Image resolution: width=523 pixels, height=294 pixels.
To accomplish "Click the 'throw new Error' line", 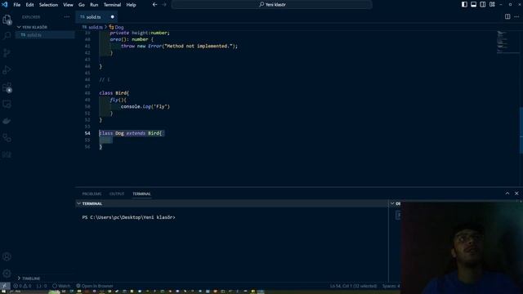I will coord(180,46).
